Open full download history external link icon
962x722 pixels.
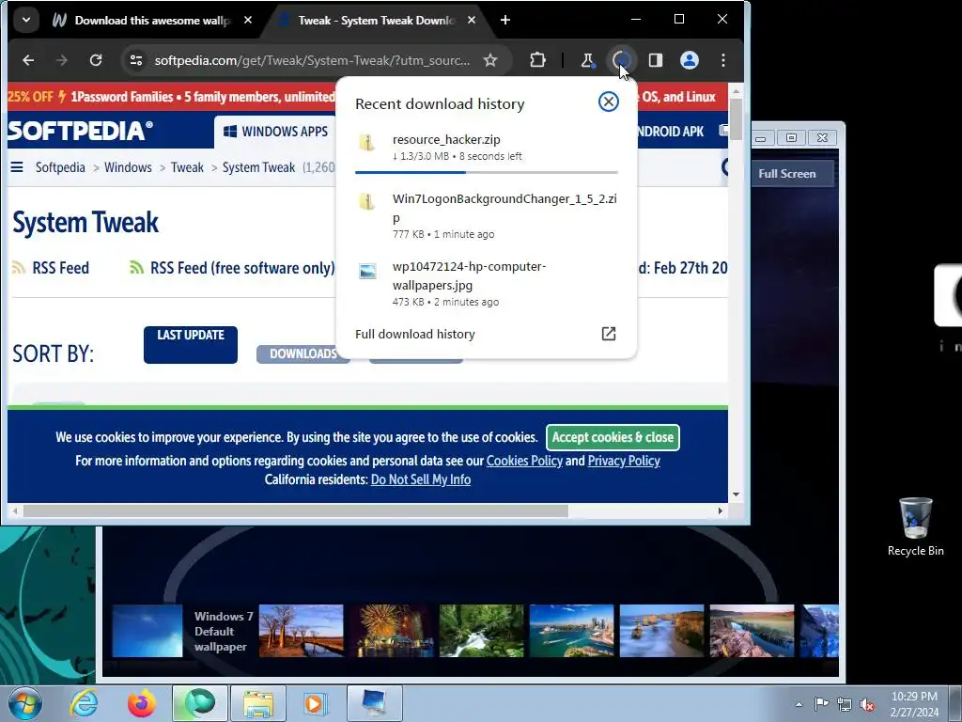(x=608, y=334)
